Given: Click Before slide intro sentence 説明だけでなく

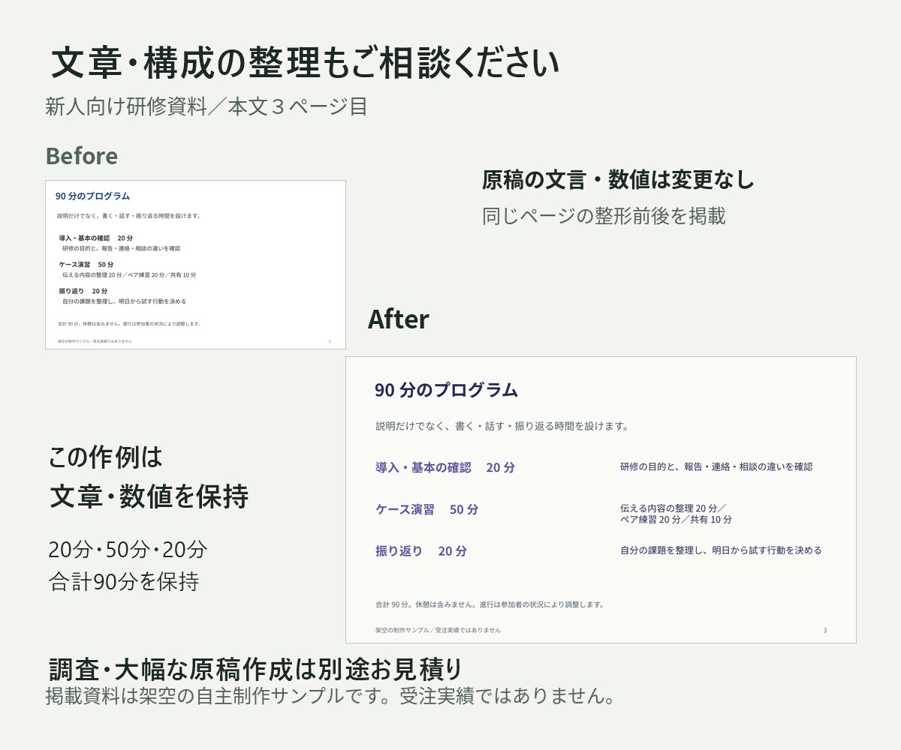Looking at the screenshot, I should pyautogui.click(x=128, y=216).
